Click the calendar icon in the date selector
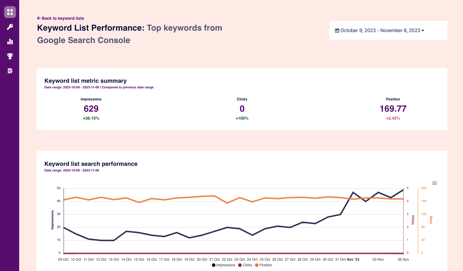The height and width of the screenshot is (271, 463). pyautogui.click(x=337, y=30)
